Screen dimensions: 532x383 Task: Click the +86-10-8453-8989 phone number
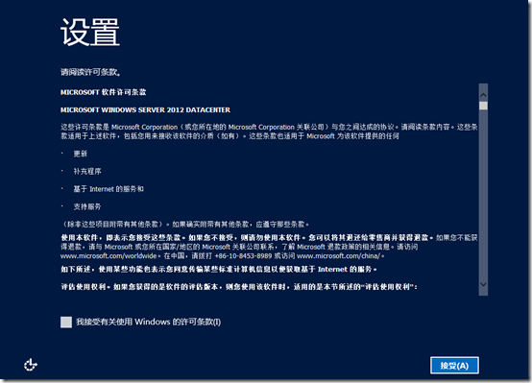point(243,255)
